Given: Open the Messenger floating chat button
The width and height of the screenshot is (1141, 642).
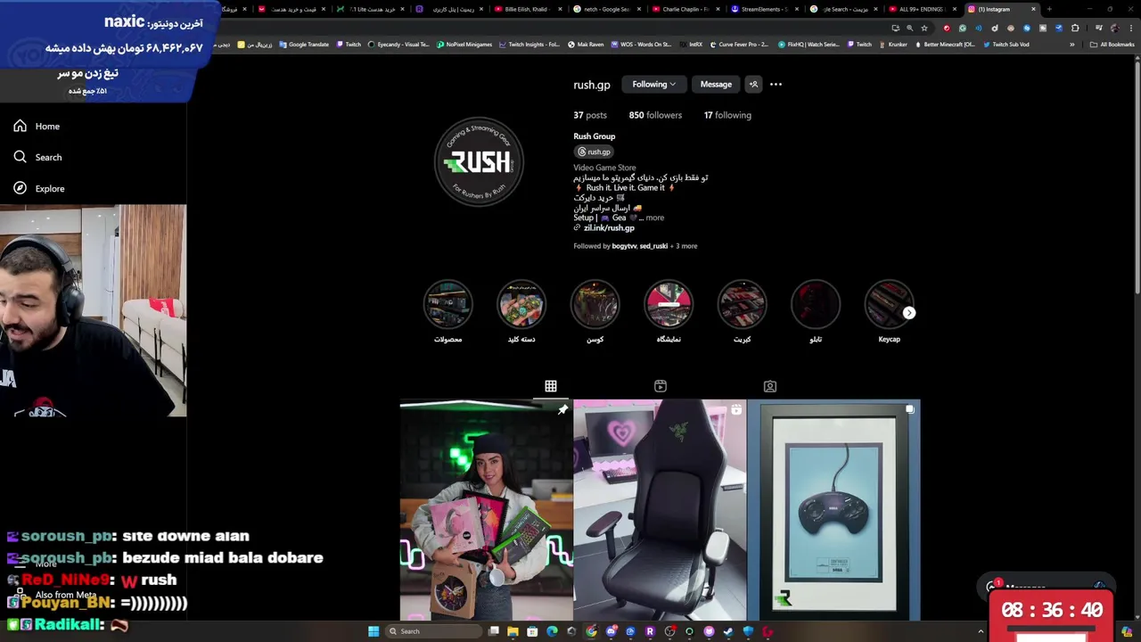Looking at the screenshot, I should pos(1045,587).
